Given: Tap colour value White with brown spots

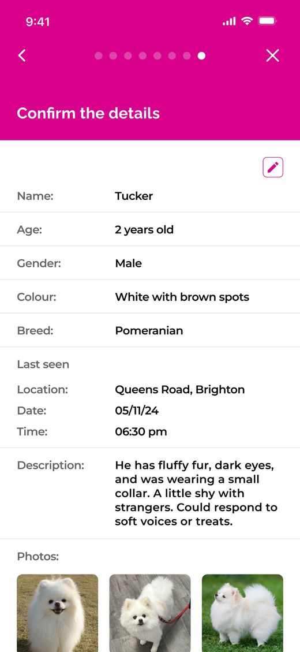Looking at the screenshot, I should click(182, 297).
